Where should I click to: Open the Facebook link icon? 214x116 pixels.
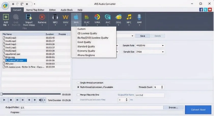201,10
